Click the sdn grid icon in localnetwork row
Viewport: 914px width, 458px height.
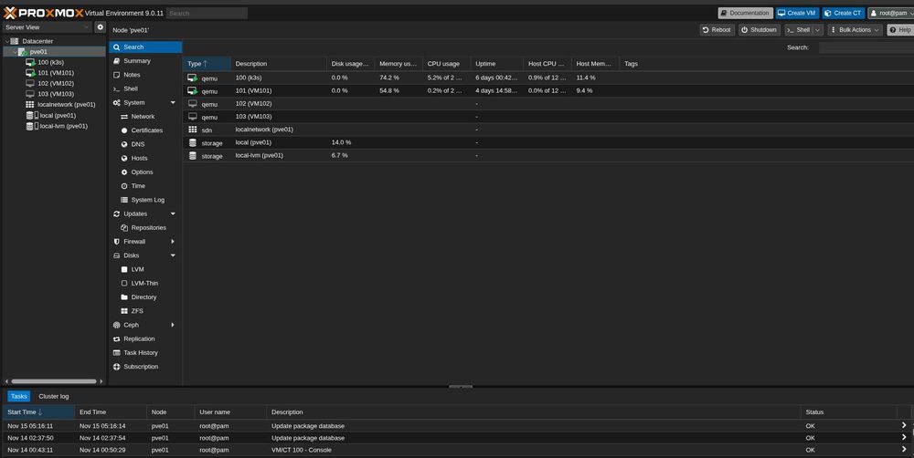pyautogui.click(x=192, y=130)
